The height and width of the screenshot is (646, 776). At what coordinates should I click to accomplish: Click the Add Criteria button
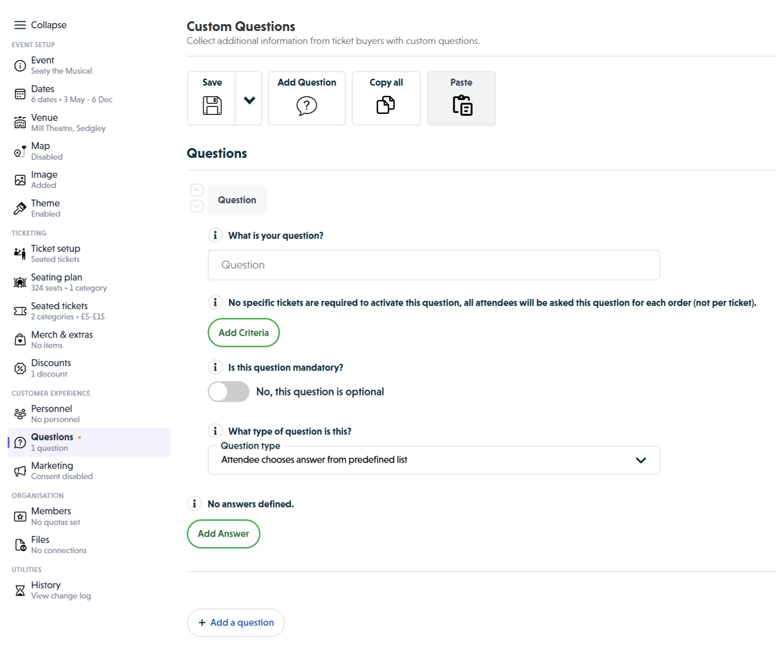pyautogui.click(x=244, y=332)
